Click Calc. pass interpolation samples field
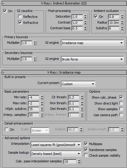Screen dimensions: 127x168 [x=70, y=161]
